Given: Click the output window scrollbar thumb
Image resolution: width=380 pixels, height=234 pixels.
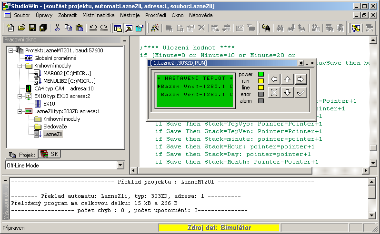Looking at the screenshot, I should coord(372,192).
